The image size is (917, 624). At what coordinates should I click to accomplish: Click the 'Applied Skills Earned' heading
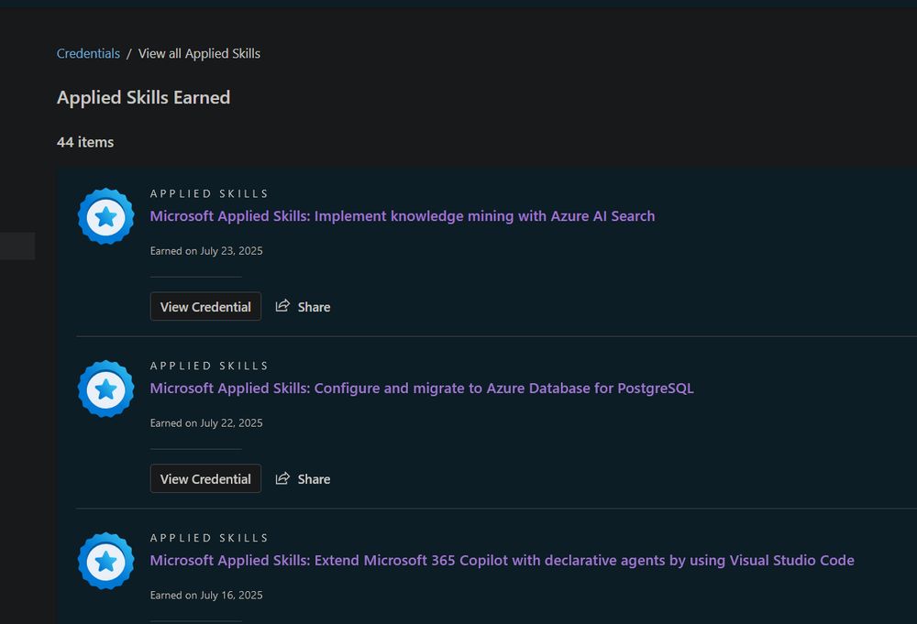pos(143,97)
